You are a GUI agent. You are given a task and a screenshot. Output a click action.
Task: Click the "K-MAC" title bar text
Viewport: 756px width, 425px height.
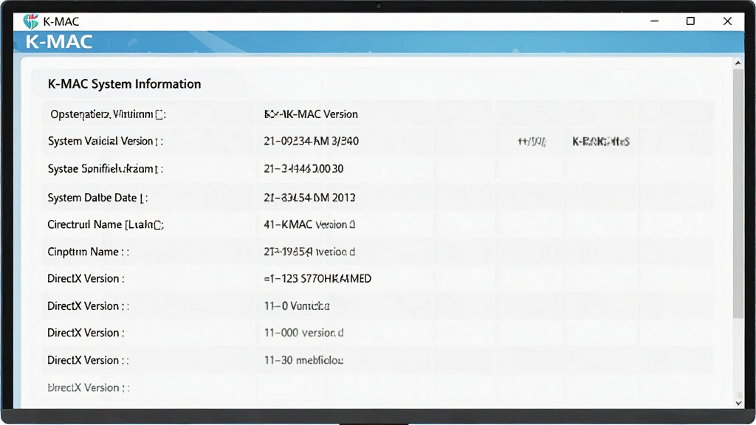[x=61, y=21]
